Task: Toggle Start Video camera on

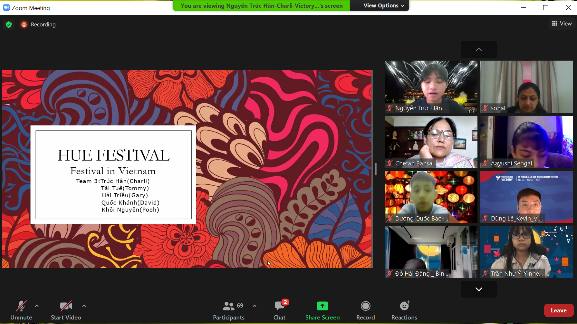Action: pos(66,306)
